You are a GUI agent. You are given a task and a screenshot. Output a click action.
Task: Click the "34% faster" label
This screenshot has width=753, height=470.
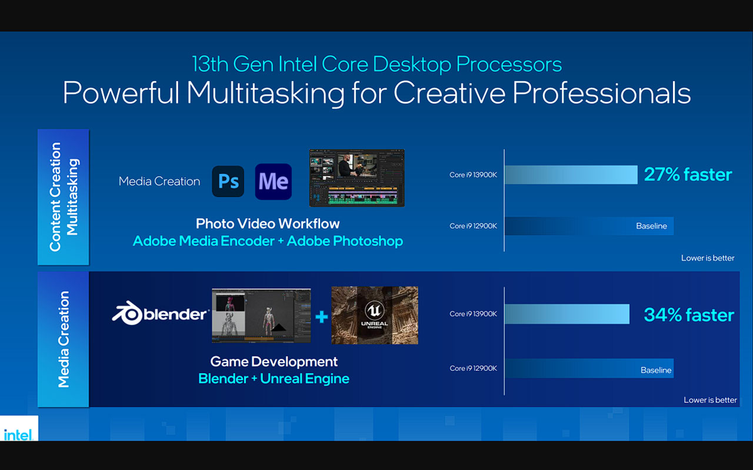[x=689, y=315]
